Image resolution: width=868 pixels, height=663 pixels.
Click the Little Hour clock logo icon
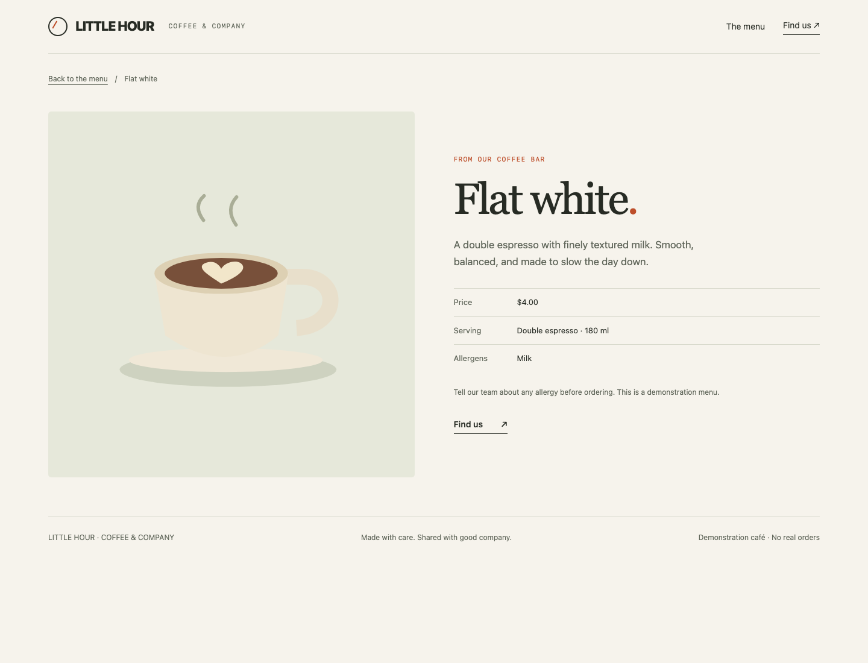pos(58,27)
